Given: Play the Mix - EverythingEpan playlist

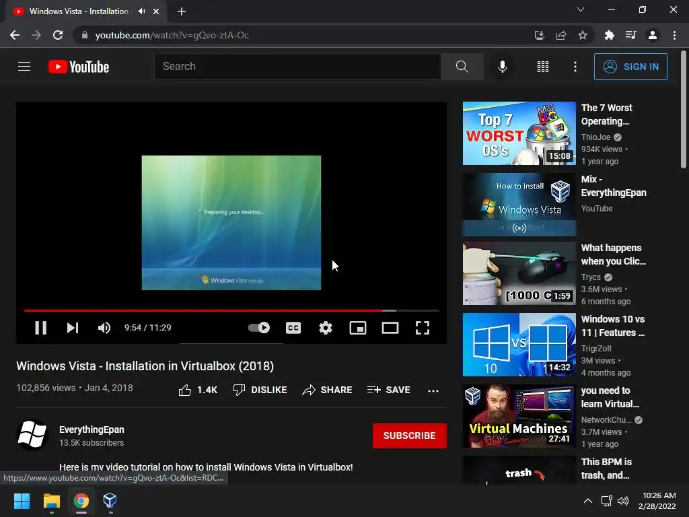Looking at the screenshot, I should point(519,205).
